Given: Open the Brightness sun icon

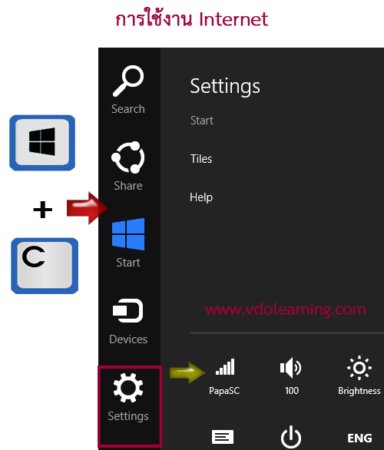Looking at the screenshot, I should click(x=359, y=368).
